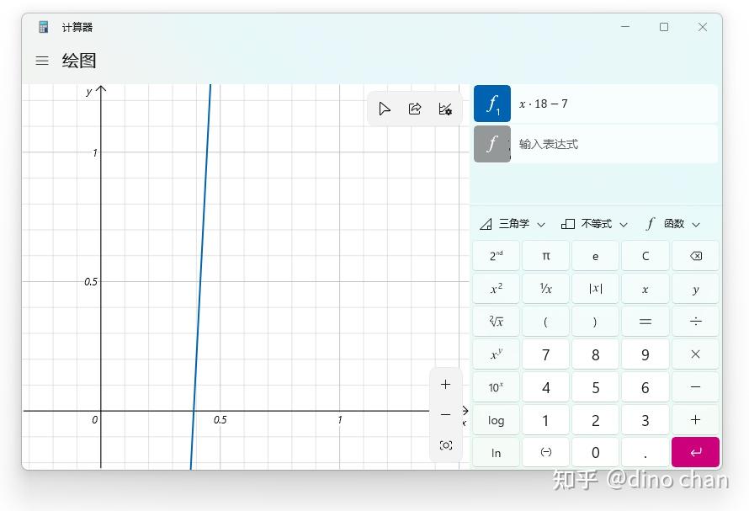This screenshot has height=511, width=749.
Task: Toggle the 2nd functions key
Action: coord(496,255)
